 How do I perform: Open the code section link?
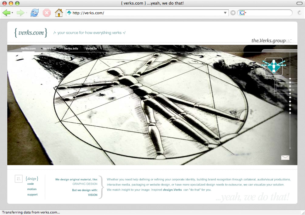tap(31, 184)
